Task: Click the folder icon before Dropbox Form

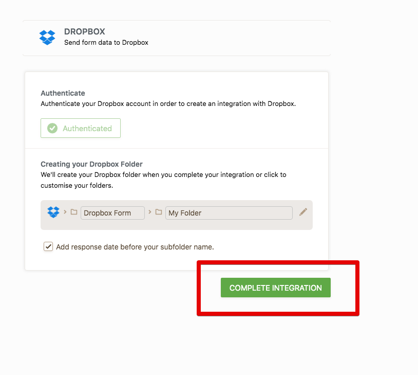Action: pyautogui.click(x=74, y=212)
